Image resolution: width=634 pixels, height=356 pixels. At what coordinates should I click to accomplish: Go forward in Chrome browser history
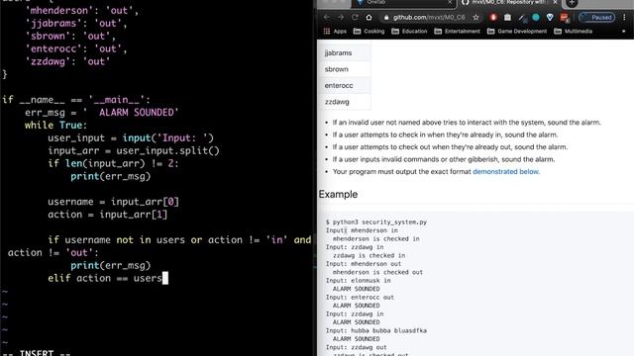tap(341, 18)
